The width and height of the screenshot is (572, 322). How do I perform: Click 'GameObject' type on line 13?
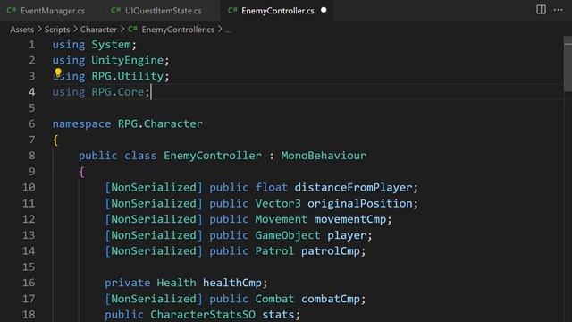click(x=288, y=235)
